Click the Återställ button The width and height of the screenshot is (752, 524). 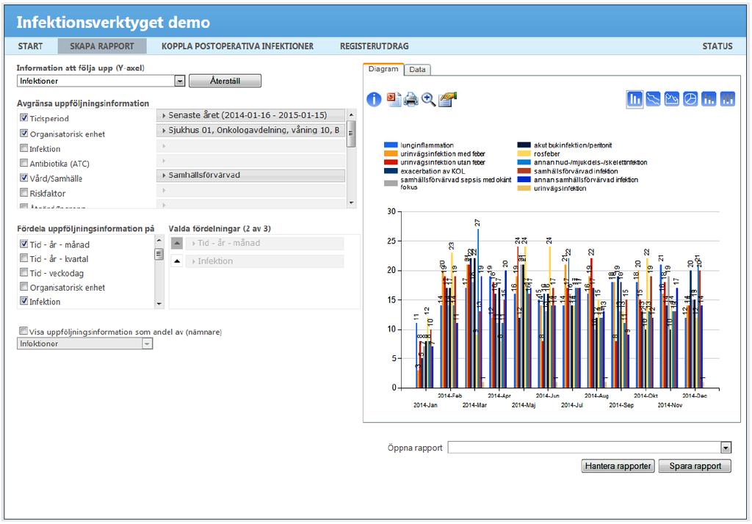coord(225,81)
